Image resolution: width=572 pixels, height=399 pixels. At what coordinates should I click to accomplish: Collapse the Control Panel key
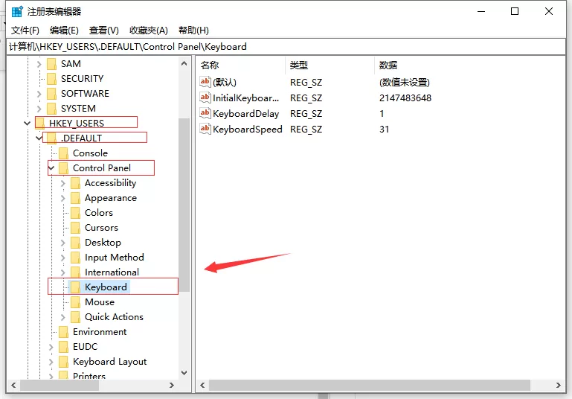click(x=51, y=168)
